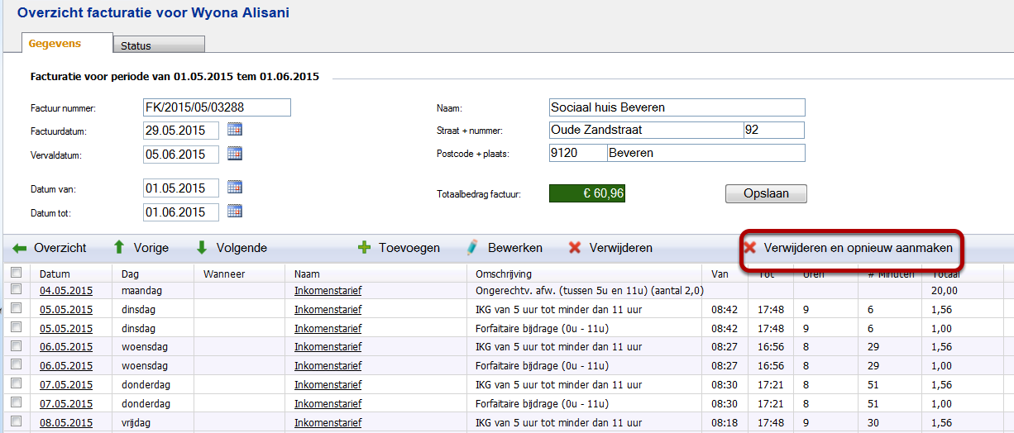The height and width of the screenshot is (433, 1014).
Task: Add a new line with Toevoegen
Action: tap(364, 248)
